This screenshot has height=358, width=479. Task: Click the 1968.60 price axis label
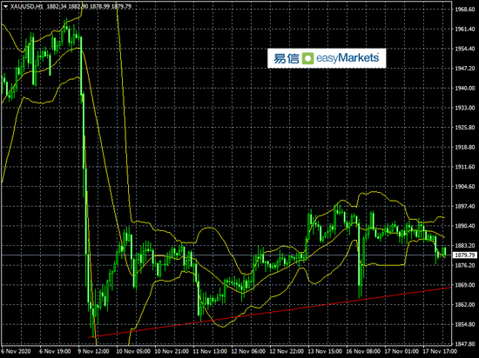(x=465, y=10)
